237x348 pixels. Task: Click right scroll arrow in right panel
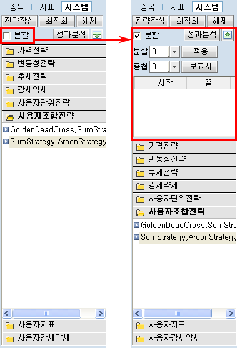pos(231,314)
